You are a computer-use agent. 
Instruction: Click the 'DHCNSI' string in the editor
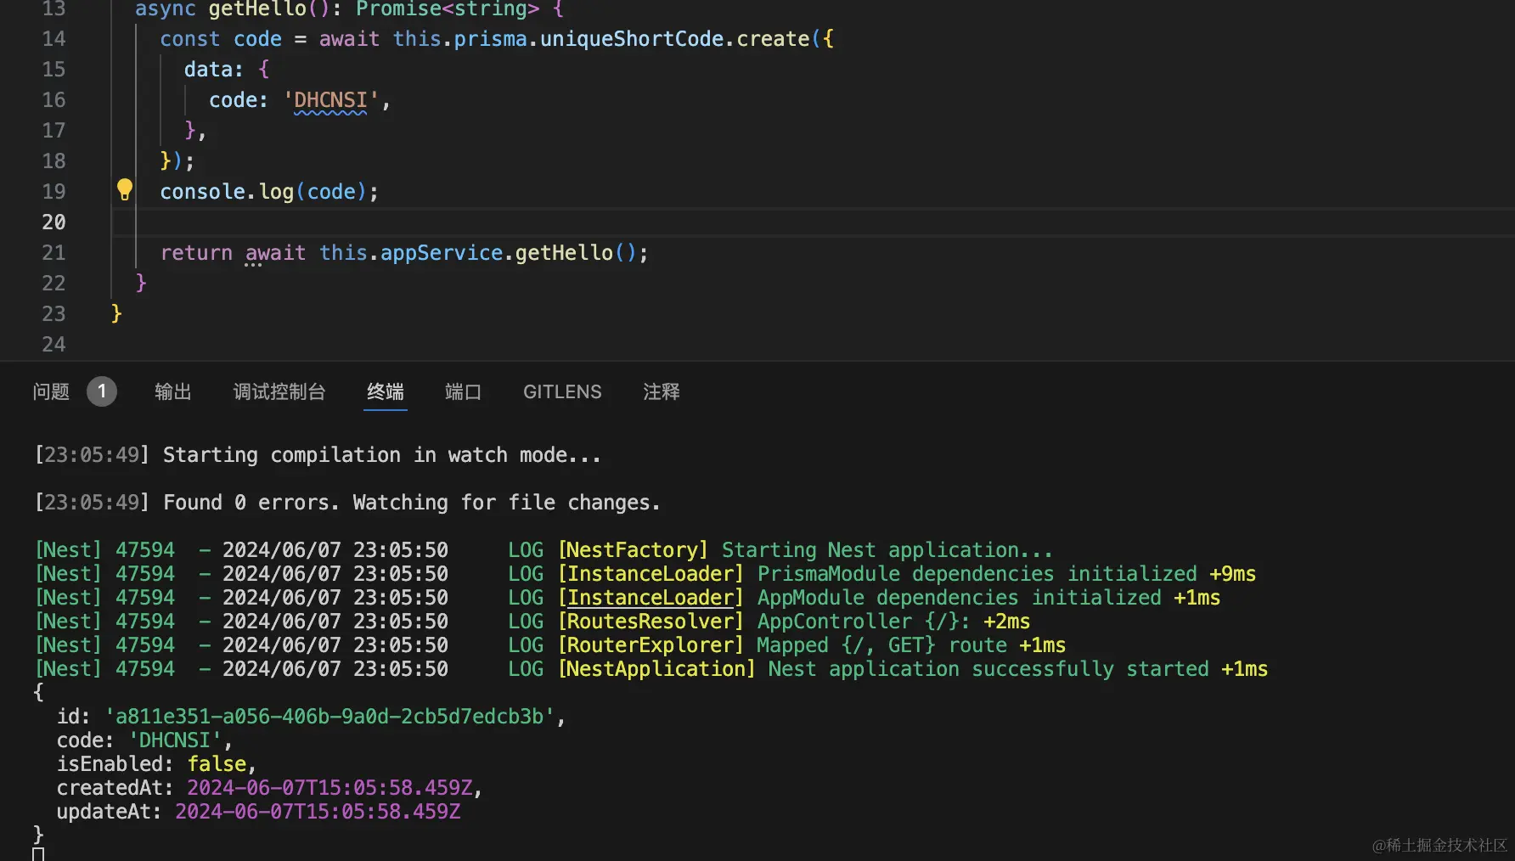click(x=330, y=100)
